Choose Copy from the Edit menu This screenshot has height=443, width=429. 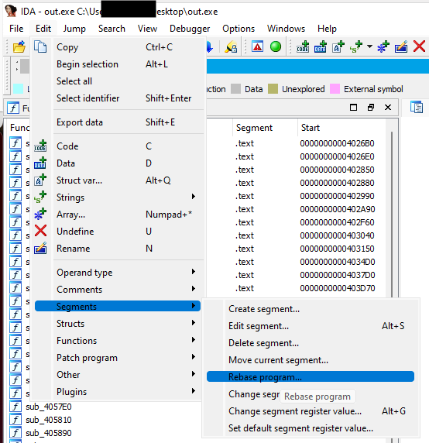pyautogui.click(x=118, y=47)
